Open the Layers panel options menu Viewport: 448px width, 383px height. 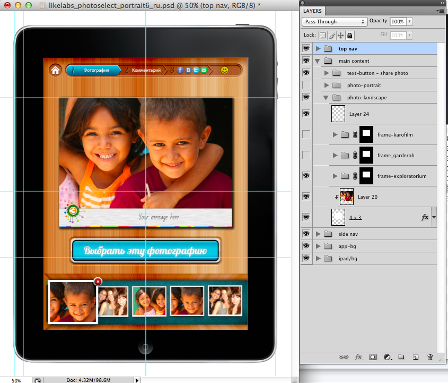440,11
